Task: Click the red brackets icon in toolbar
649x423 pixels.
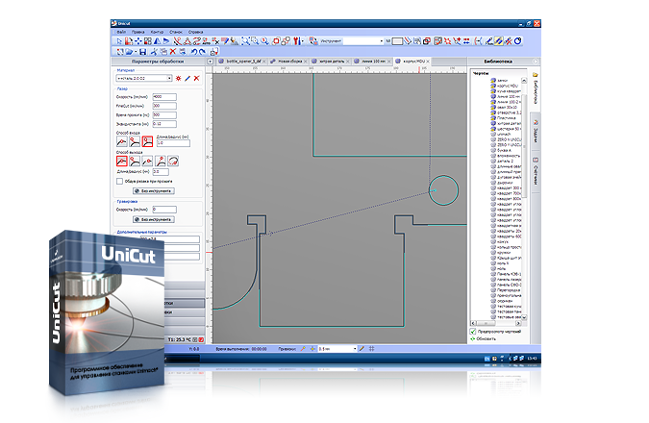Action: pyautogui.click(x=478, y=41)
